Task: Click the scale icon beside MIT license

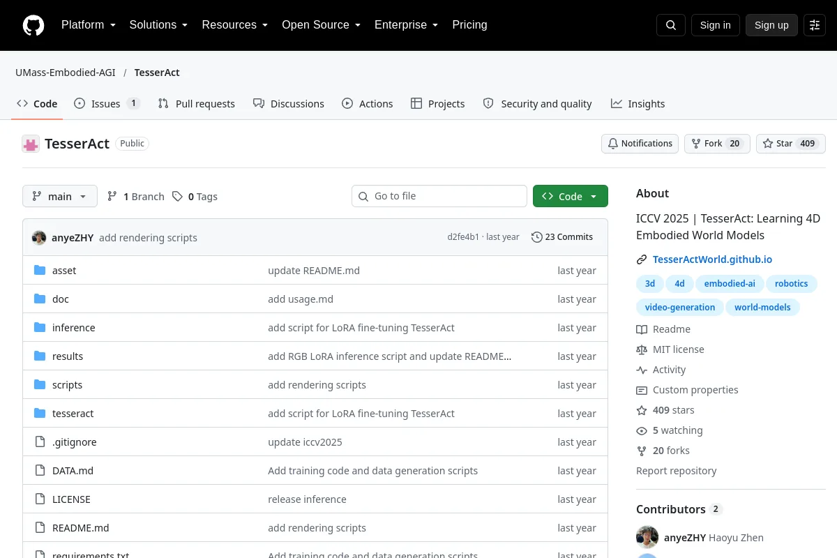Action: (642, 349)
